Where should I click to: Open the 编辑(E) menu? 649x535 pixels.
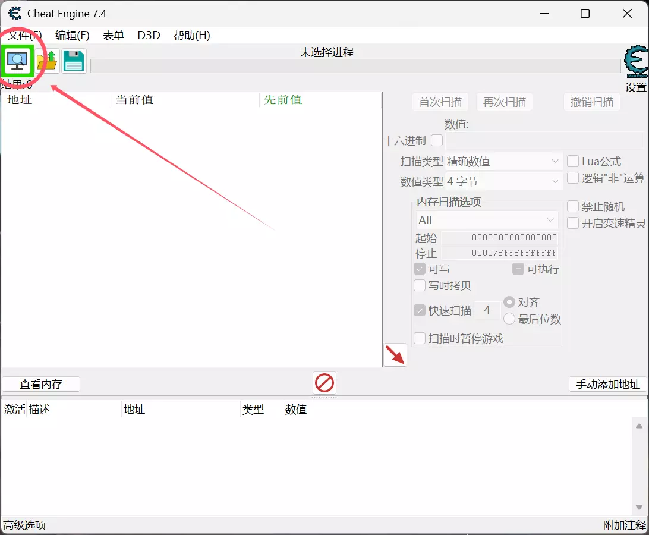point(73,35)
